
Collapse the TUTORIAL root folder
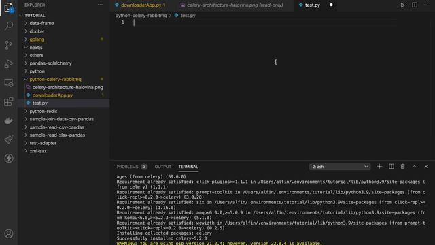[x=35, y=15]
